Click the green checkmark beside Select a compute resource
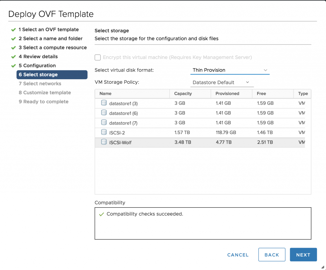326x270 pixels. (x=13, y=48)
